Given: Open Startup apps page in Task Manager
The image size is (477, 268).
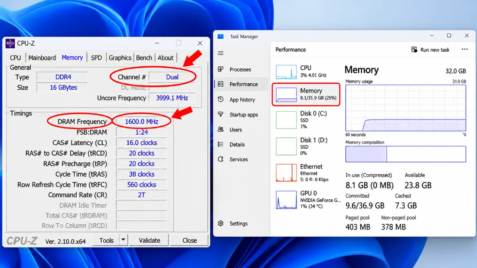Looking at the screenshot, I should coord(242,115).
